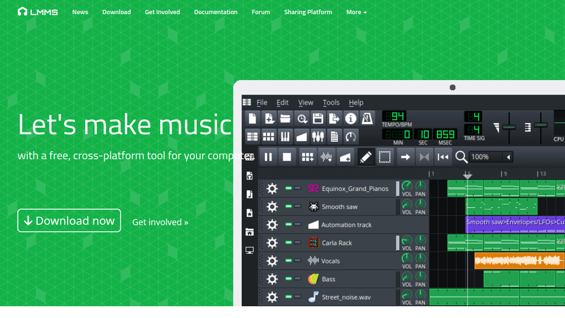Toggle the auto-scroll arrow button
Image resolution: width=565 pixels, height=318 pixels.
click(x=405, y=157)
